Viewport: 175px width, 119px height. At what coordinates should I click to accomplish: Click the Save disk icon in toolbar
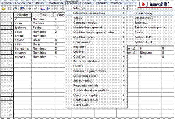9,9
